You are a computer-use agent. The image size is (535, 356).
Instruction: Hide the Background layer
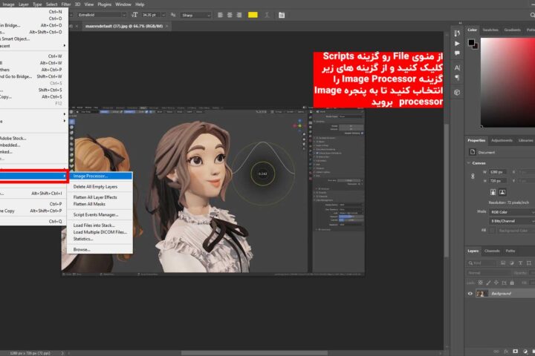tap(470, 294)
